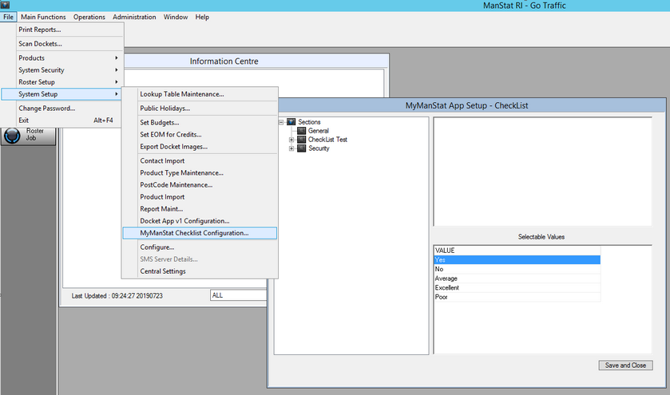670x395 pixels.
Task: Click the General section icon in tree
Action: tap(302, 131)
